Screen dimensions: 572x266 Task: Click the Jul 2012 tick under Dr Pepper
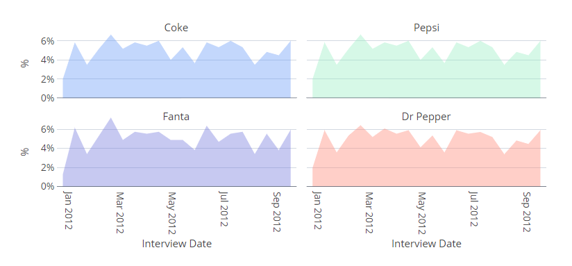point(474,209)
